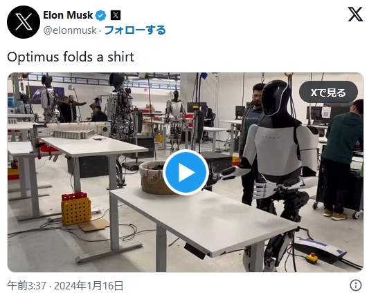Open the @elonmusk handle link
Screen dimensions: 369x297
(70, 30)
